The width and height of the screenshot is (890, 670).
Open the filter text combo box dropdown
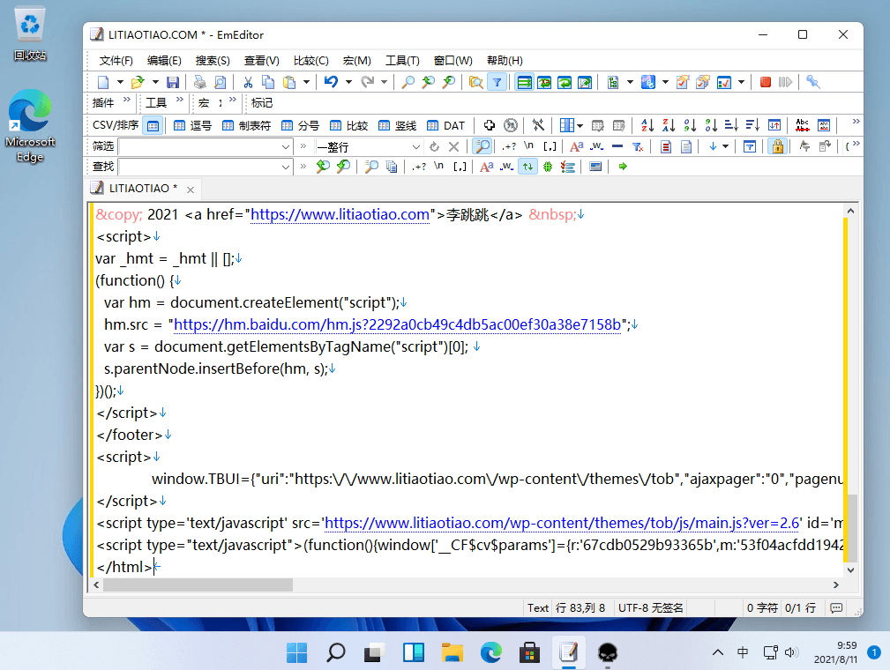click(x=286, y=147)
